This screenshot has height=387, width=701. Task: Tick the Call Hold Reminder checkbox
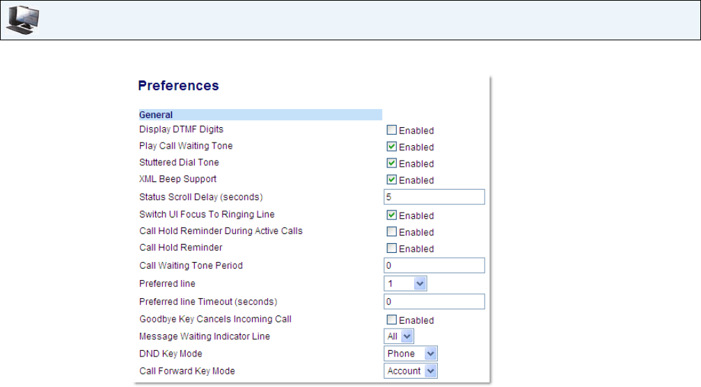(392, 249)
